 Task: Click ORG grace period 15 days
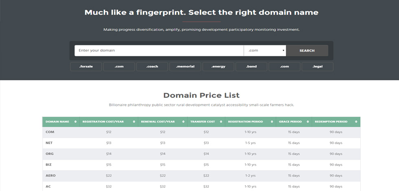294,154
